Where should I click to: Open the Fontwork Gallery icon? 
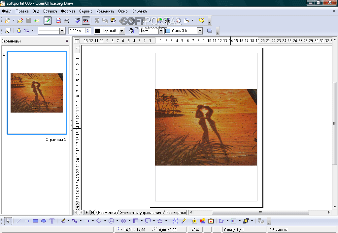tap(194, 221)
